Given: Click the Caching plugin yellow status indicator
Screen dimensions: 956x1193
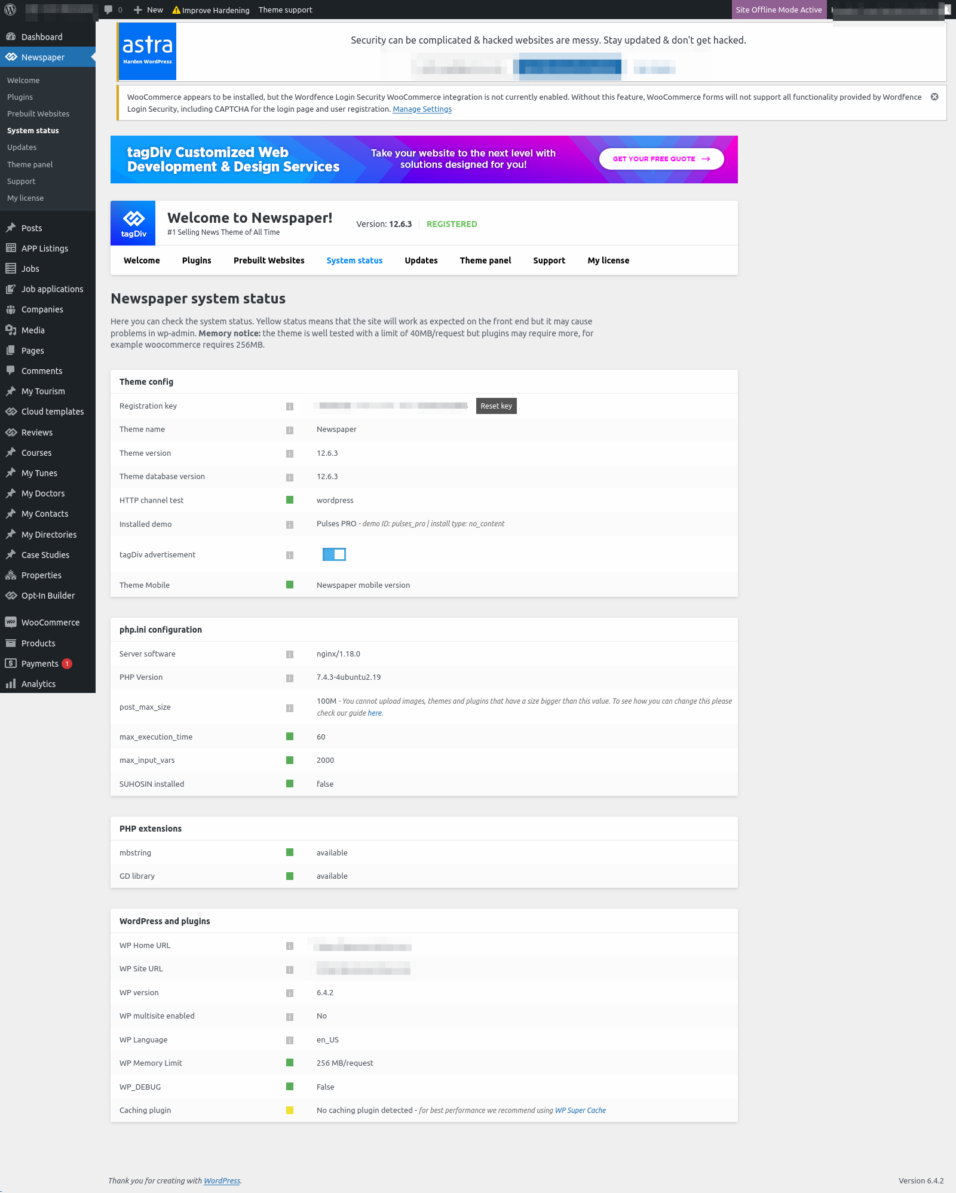Looking at the screenshot, I should coord(290,1111).
